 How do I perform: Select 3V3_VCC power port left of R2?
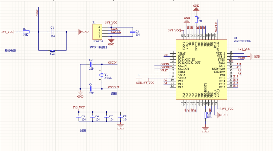click(x=8, y=32)
